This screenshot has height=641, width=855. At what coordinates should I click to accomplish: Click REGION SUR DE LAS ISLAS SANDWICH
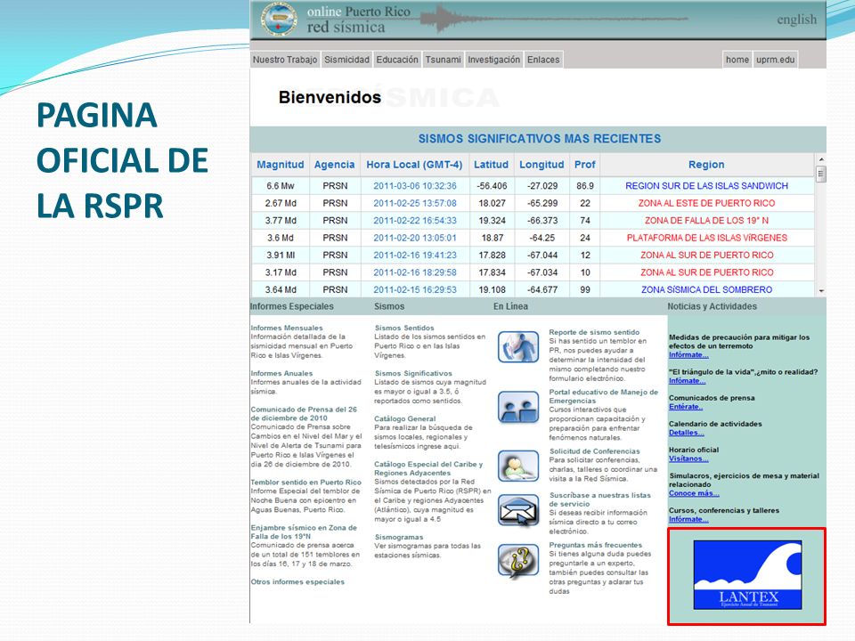pyautogui.click(x=706, y=186)
